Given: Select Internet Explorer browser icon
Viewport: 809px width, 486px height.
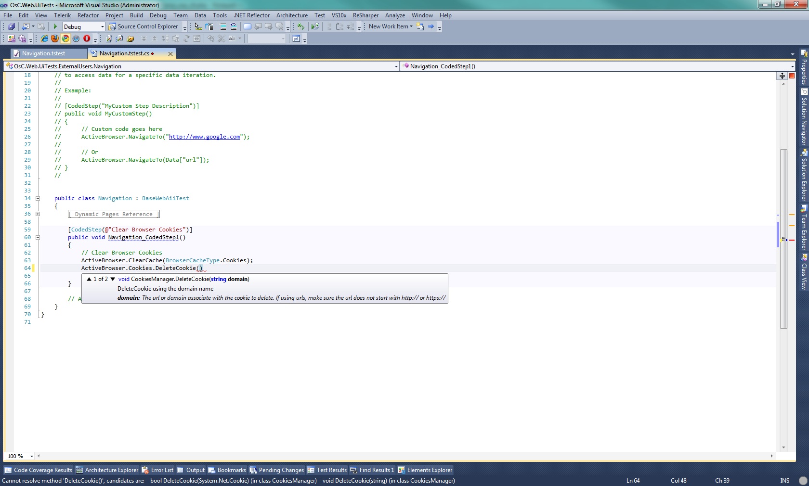Looking at the screenshot, I should 45,38.
